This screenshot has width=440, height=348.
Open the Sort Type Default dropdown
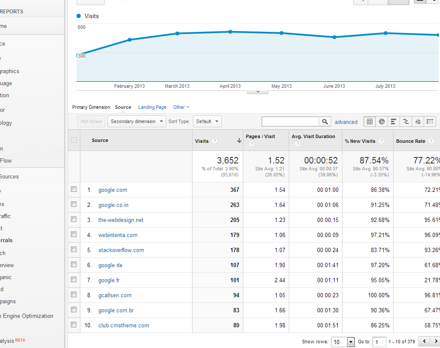coord(207,121)
